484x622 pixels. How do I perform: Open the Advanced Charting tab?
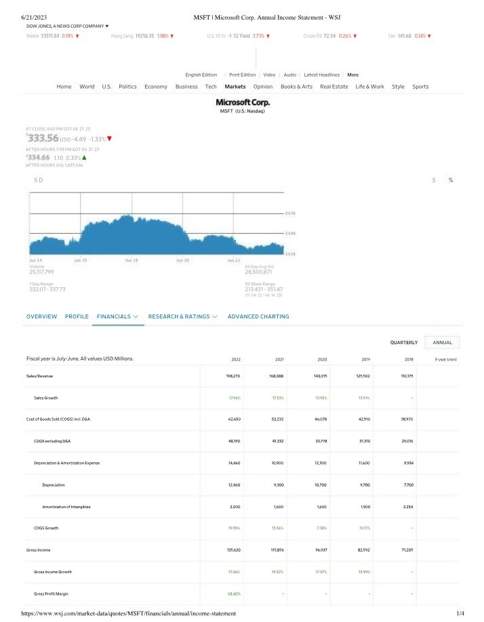coord(258,316)
